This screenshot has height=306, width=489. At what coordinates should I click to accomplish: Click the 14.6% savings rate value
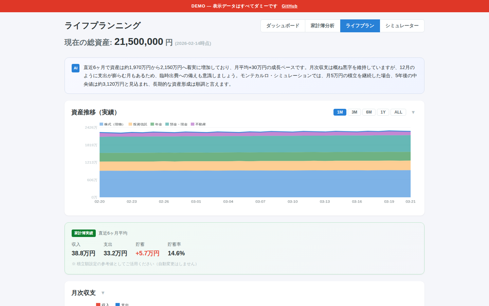coord(176,253)
